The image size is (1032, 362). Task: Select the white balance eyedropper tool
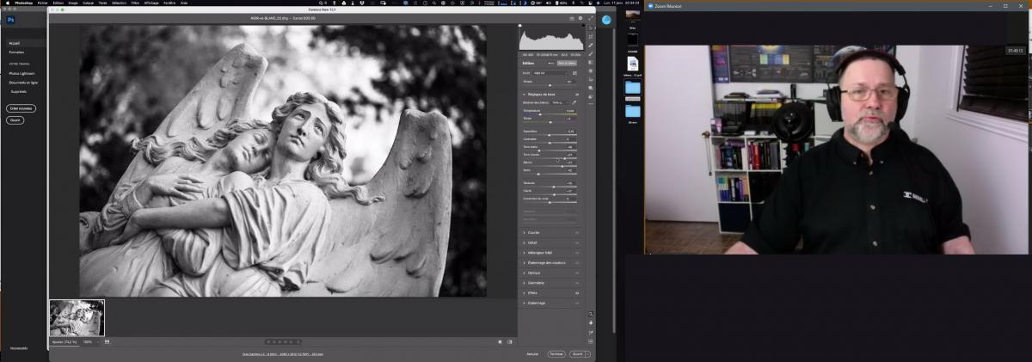point(574,101)
